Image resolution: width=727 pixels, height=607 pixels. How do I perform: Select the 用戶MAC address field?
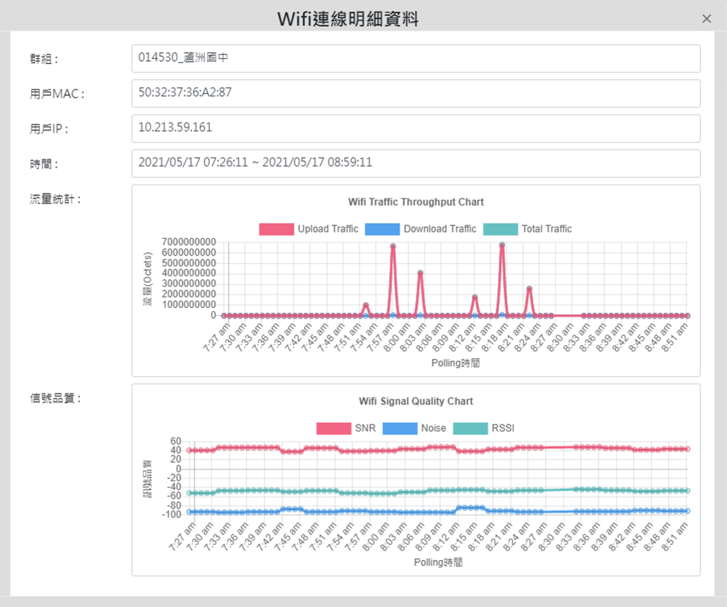point(415,93)
